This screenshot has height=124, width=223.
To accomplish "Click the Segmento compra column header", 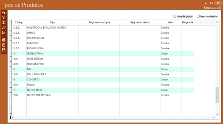I will 99,22.
